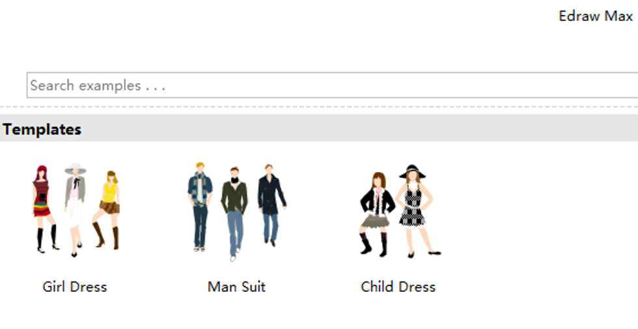Select the child with pink scarf and black jacket

[x=376, y=214]
